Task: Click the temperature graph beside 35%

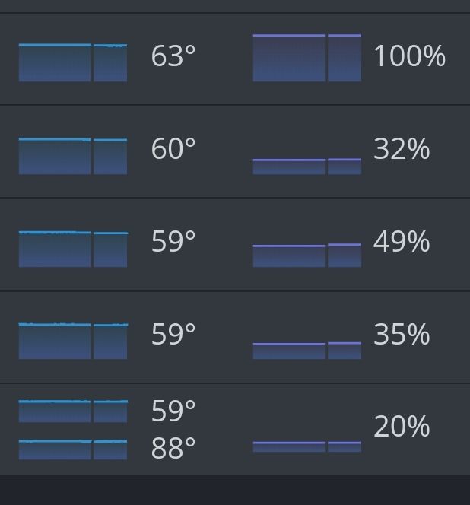Action: 73,341
